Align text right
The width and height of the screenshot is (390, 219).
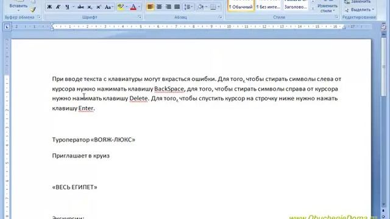168,7
